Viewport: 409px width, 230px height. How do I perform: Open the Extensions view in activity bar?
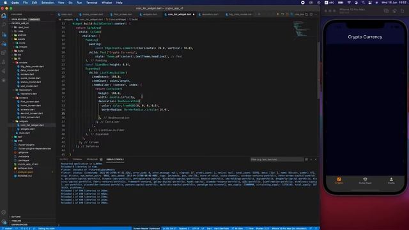4,52
